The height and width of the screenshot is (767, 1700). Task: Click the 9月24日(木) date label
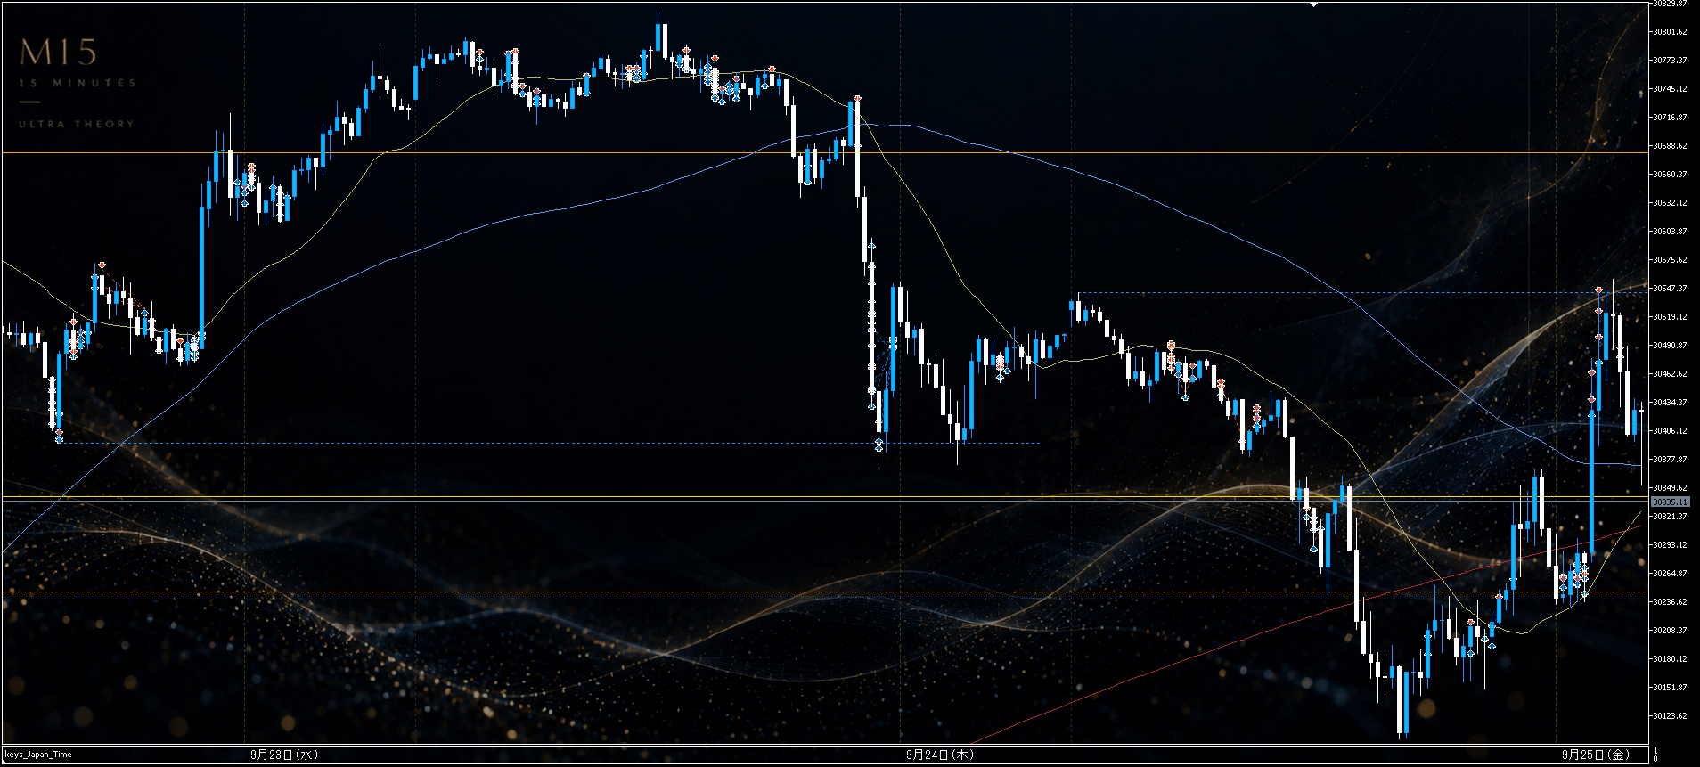[x=940, y=755]
